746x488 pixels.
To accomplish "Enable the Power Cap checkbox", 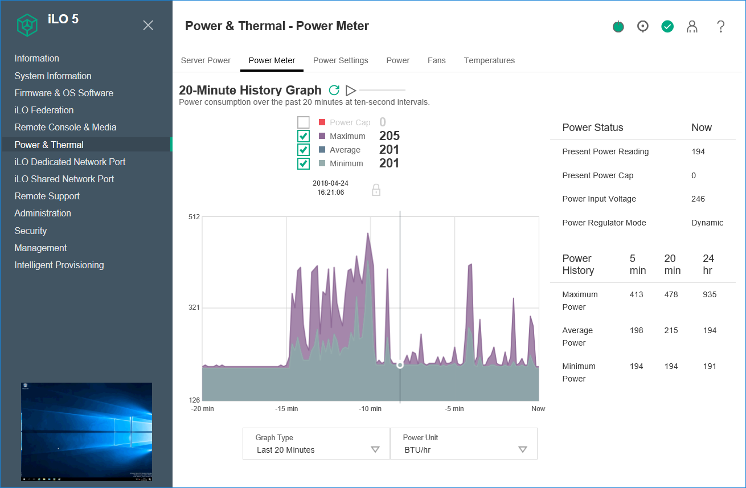I will click(x=304, y=122).
